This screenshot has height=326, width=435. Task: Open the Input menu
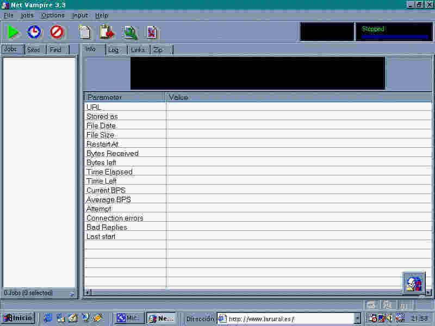tap(80, 15)
